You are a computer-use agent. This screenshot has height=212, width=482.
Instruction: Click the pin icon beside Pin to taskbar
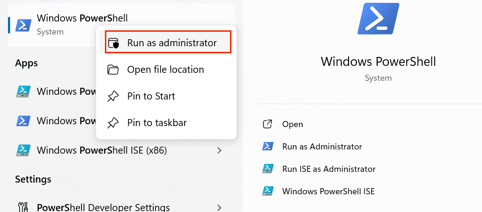coord(112,123)
